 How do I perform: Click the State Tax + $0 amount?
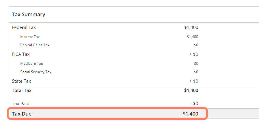point(194,81)
